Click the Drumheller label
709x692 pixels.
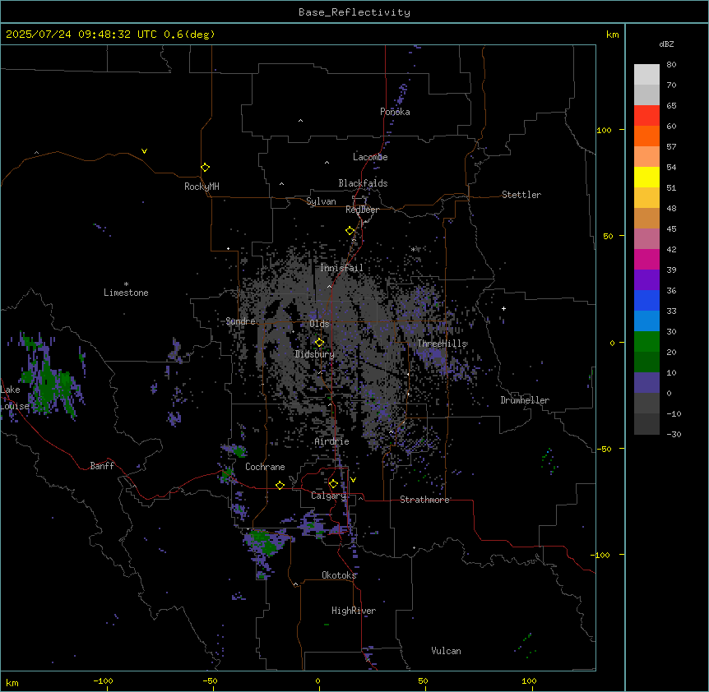pyautogui.click(x=525, y=400)
